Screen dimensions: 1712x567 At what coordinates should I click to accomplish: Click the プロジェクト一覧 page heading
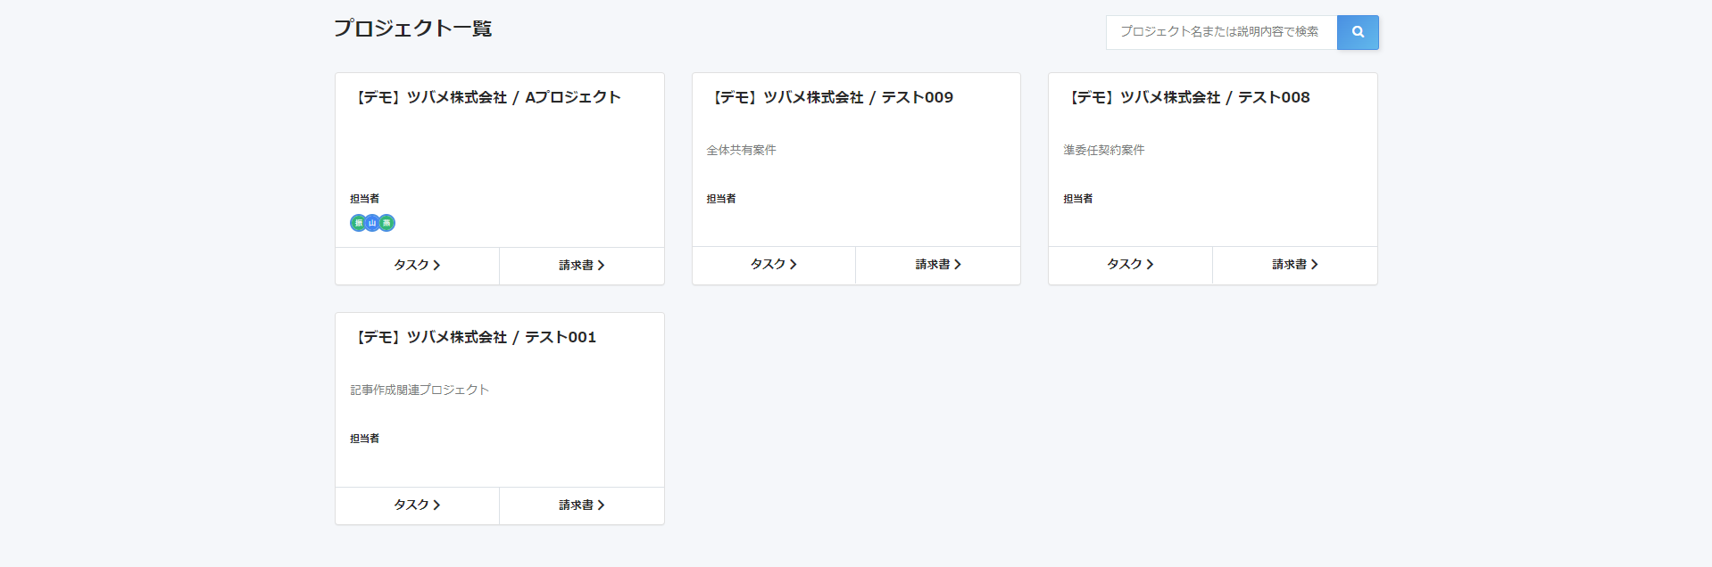point(412,29)
